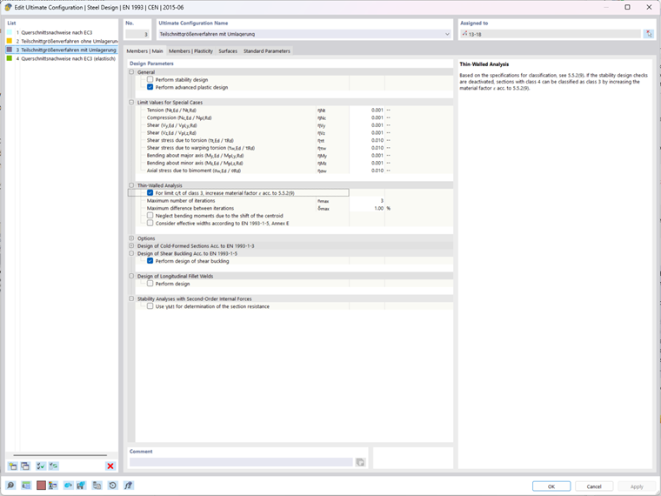This screenshot has width=661, height=496.
Task: Click the red color swatch in bottom toolbar
Action: (41, 486)
